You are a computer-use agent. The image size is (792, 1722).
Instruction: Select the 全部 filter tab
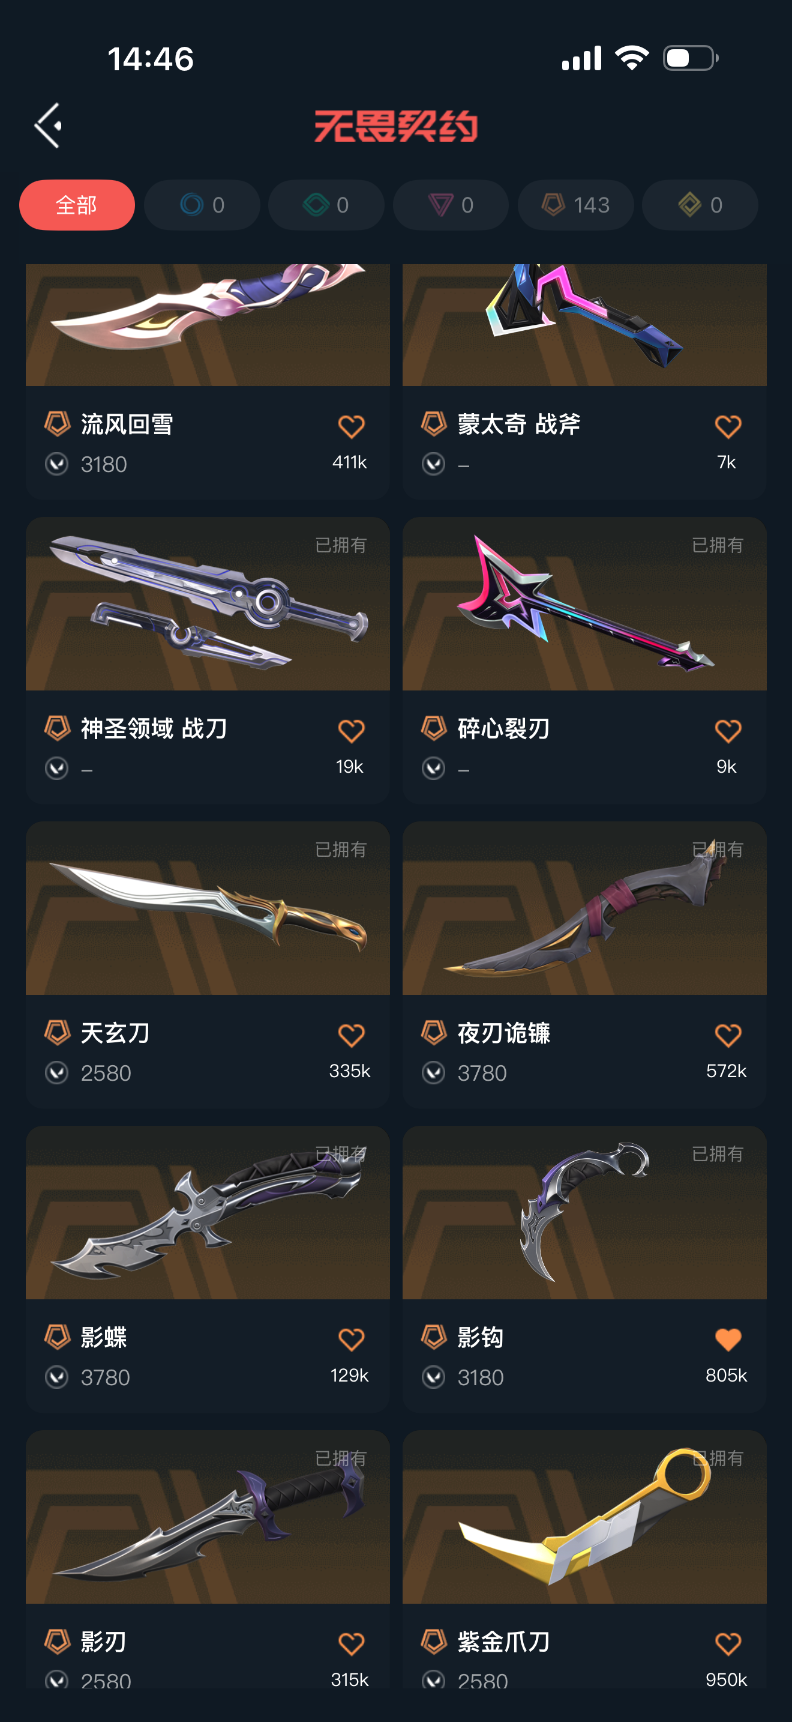coord(77,205)
